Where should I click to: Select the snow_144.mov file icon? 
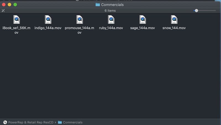(x=174, y=20)
